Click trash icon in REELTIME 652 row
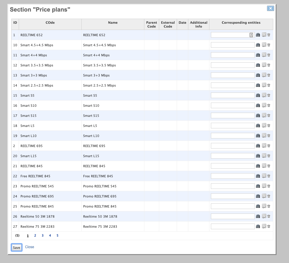The height and width of the screenshot is (263, 289). (269, 35)
